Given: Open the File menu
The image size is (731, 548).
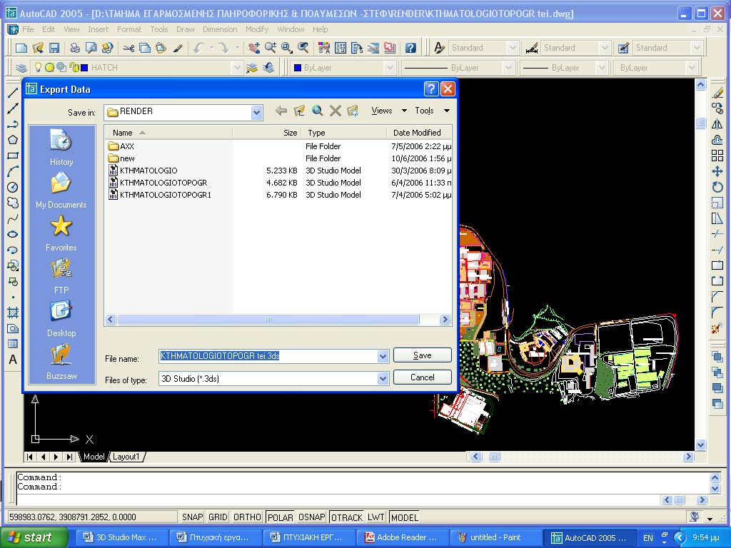Looking at the screenshot, I should (28, 29).
